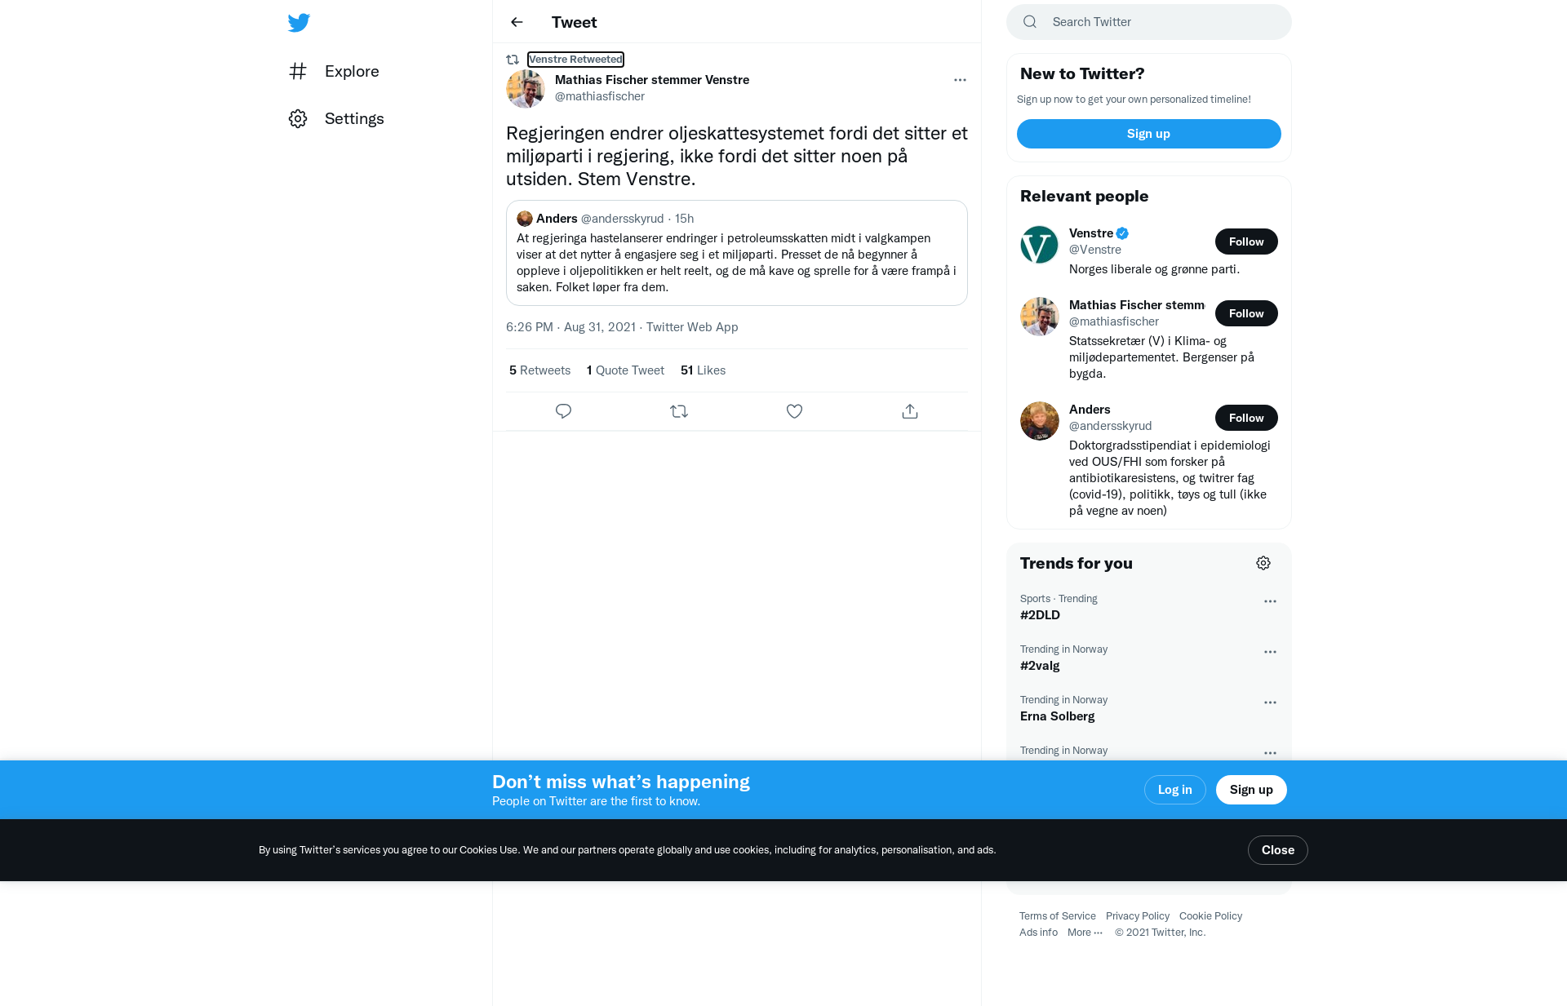Click Log in on the blue banner

pos(1175,790)
